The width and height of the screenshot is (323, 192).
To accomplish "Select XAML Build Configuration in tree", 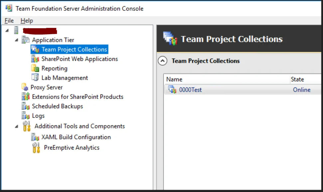I will [x=76, y=137].
